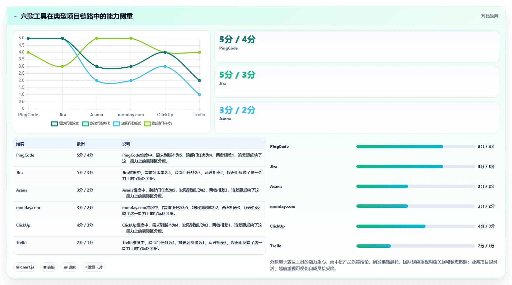Click the 数据 column header
The width and height of the screenshot is (512, 285).
click(81, 144)
